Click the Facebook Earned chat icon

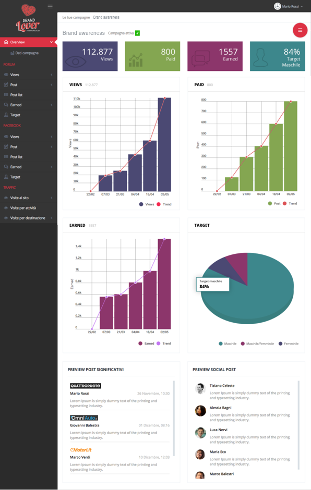6,167
